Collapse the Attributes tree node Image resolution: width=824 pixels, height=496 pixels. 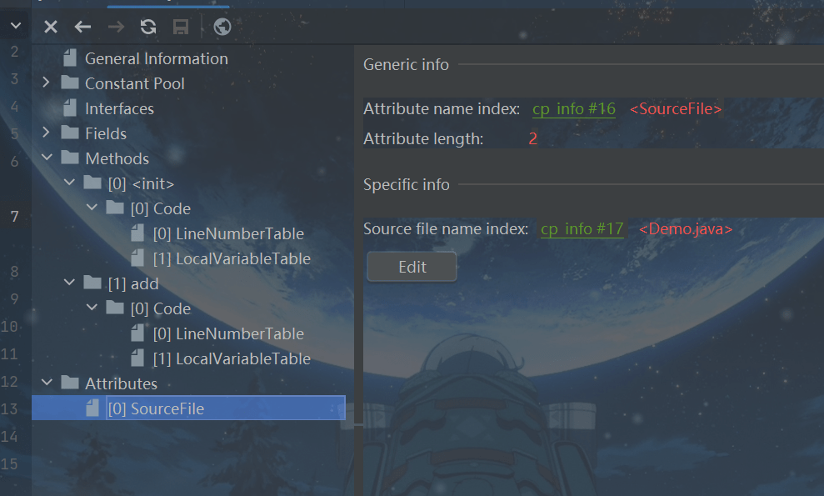tap(47, 383)
